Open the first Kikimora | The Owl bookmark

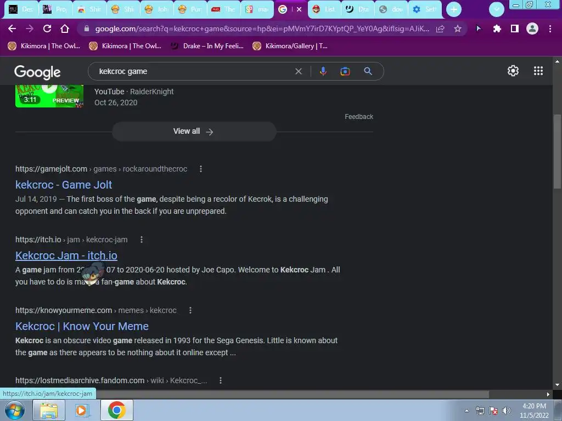click(44, 46)
